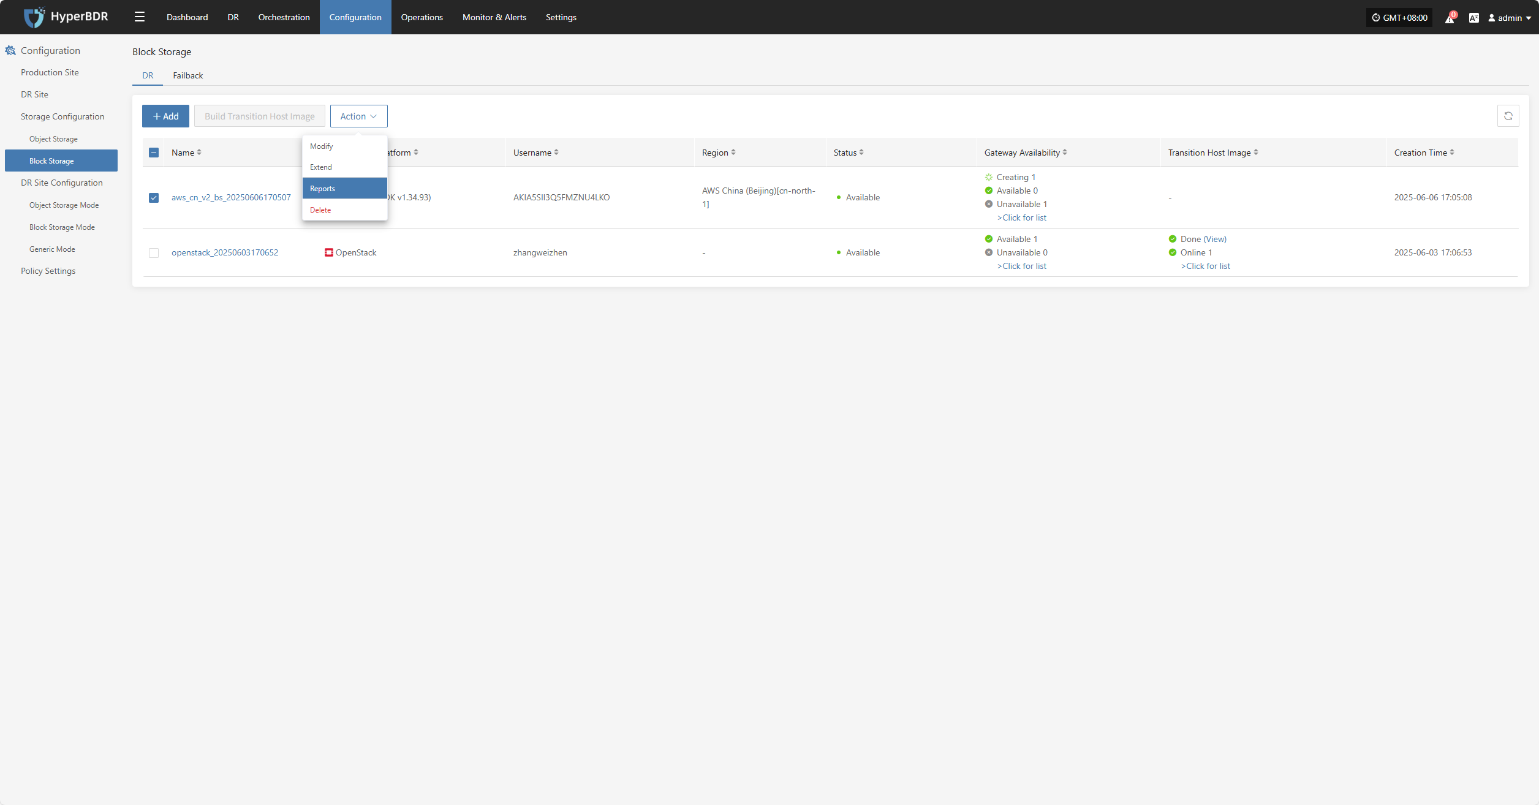This screenshot has width=1539, height=805.
Task: Click creation time 2025-06-06 17:05:08
Action: coord(1433,197)
